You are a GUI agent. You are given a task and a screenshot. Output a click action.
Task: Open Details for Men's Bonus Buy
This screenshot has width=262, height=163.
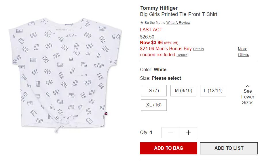tap(198, 49)
